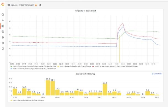Click the bar labeled 16.5
Image resolution: width=168 pixels, height=107 pixels.
[24, 92]
